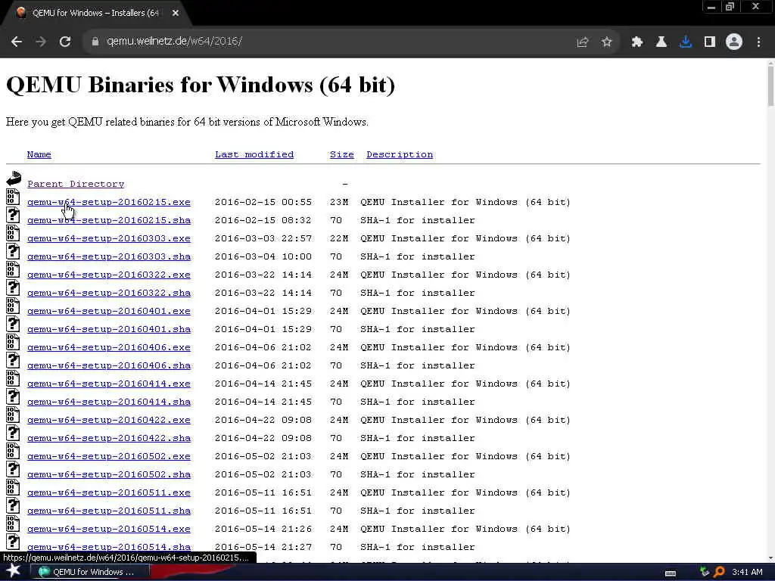Click unknown-file icon beside 20160322.sha
Image resolution: width=775 pixels, height=581 pixels.
tap(13, 287)
